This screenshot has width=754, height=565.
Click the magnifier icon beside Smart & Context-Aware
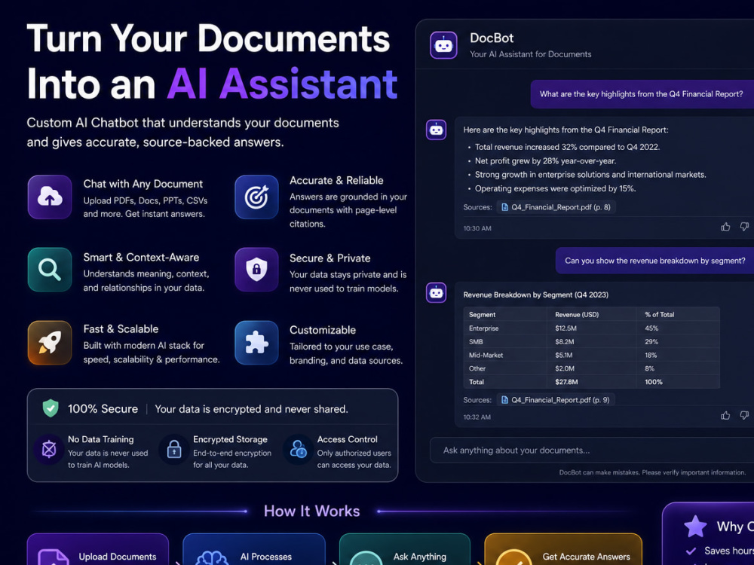50,270
